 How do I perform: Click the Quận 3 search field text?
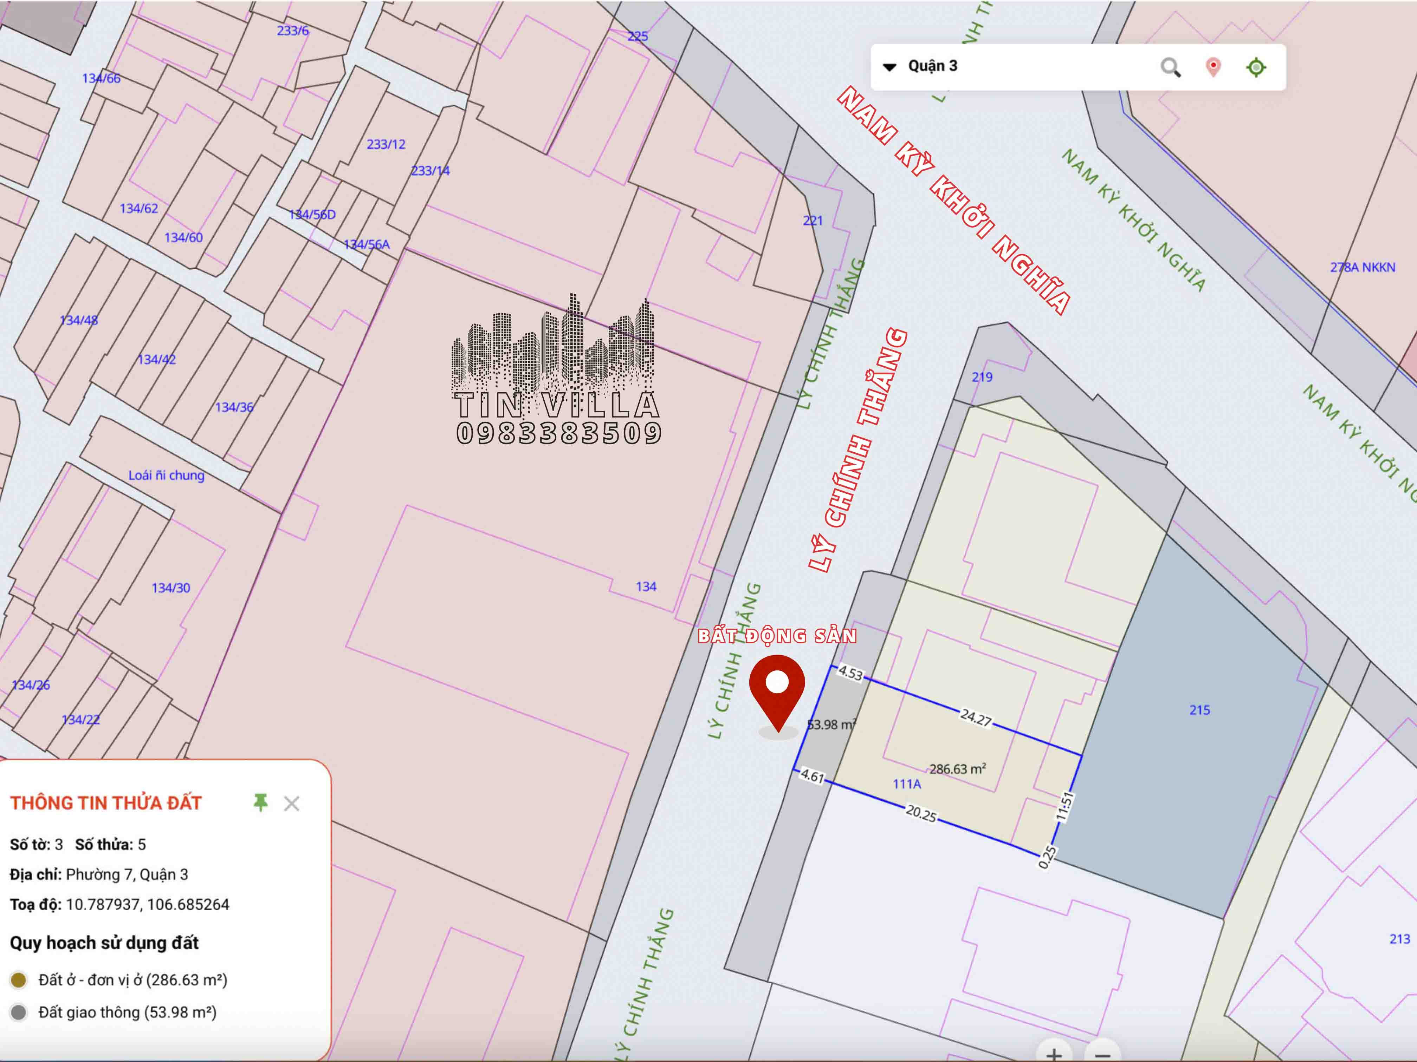point(933,66)
